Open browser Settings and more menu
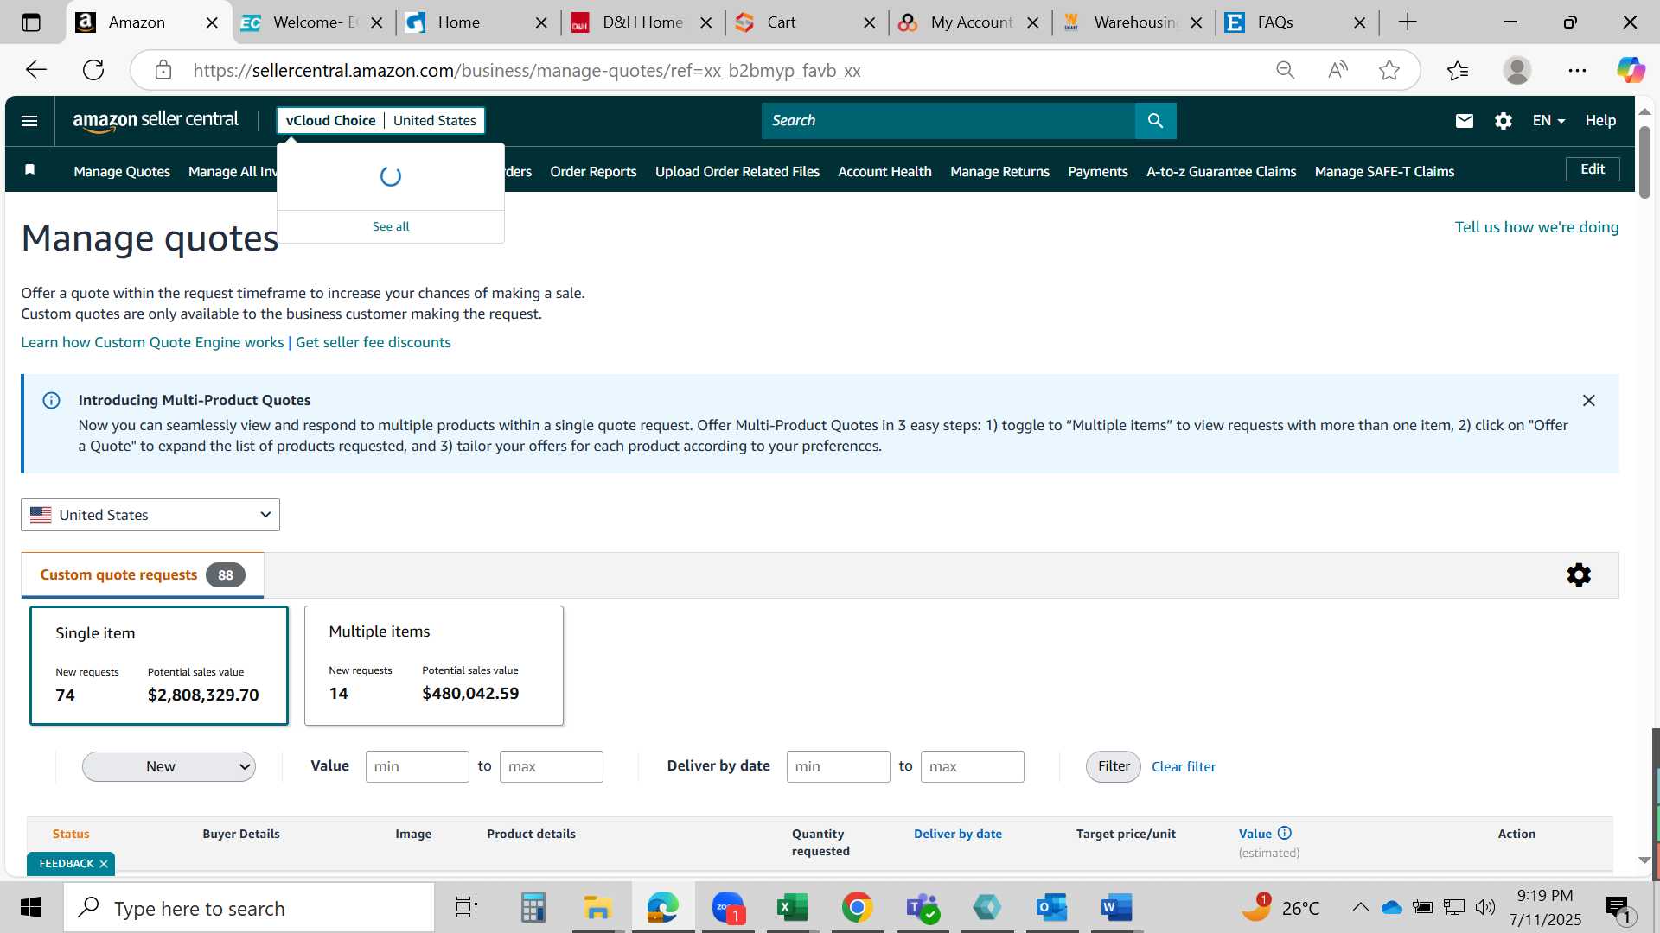This screenshot has width=1660, height=933. (x=1577, y=70)
